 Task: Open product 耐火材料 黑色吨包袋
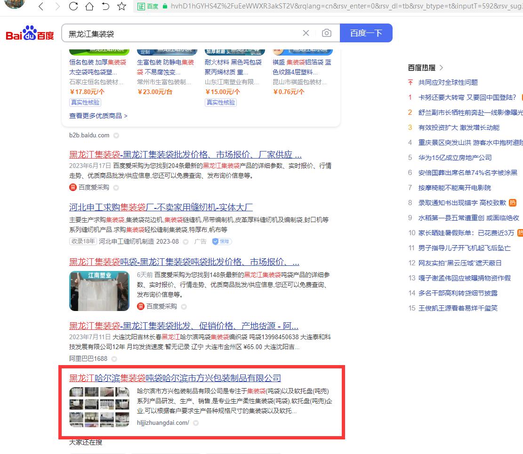pos(233,67)
